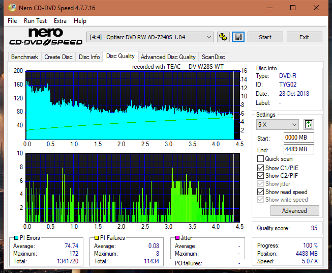
Task: Click the Advanced settings button
Action: [294, 211]
